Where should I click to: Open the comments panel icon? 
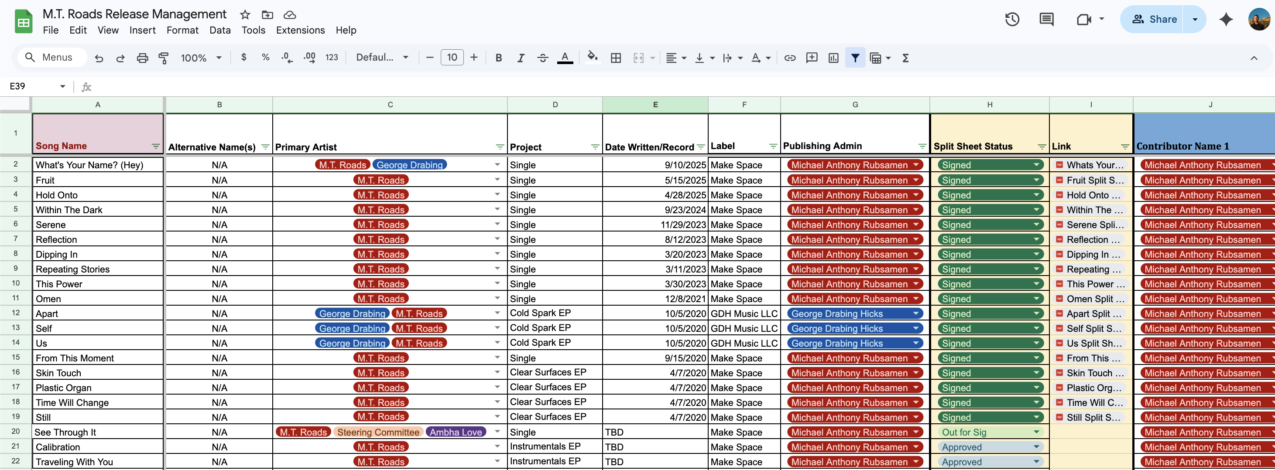[1046, 19]
